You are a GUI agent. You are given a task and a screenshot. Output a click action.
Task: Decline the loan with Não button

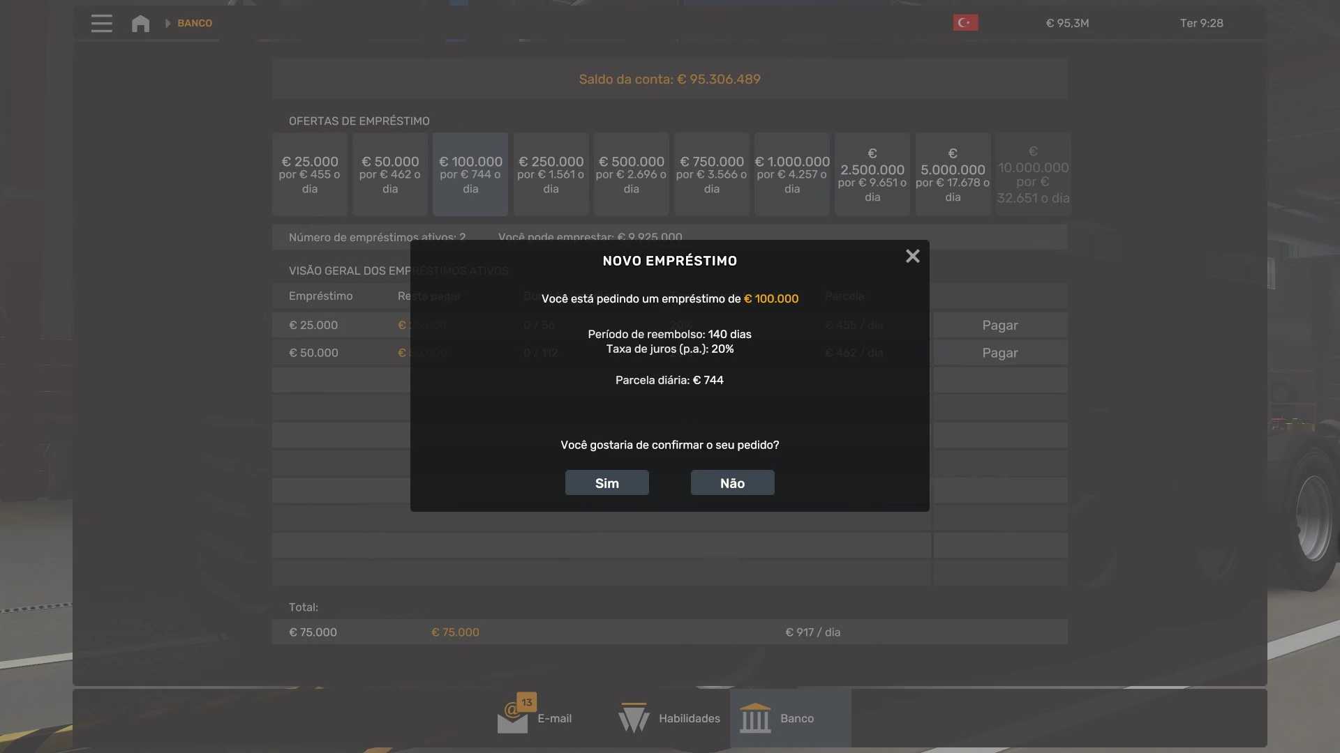(732, 483)
